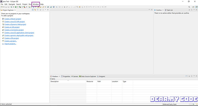
Task: Open the Data Source Explorer tab
Action: (x=88, y=76)
